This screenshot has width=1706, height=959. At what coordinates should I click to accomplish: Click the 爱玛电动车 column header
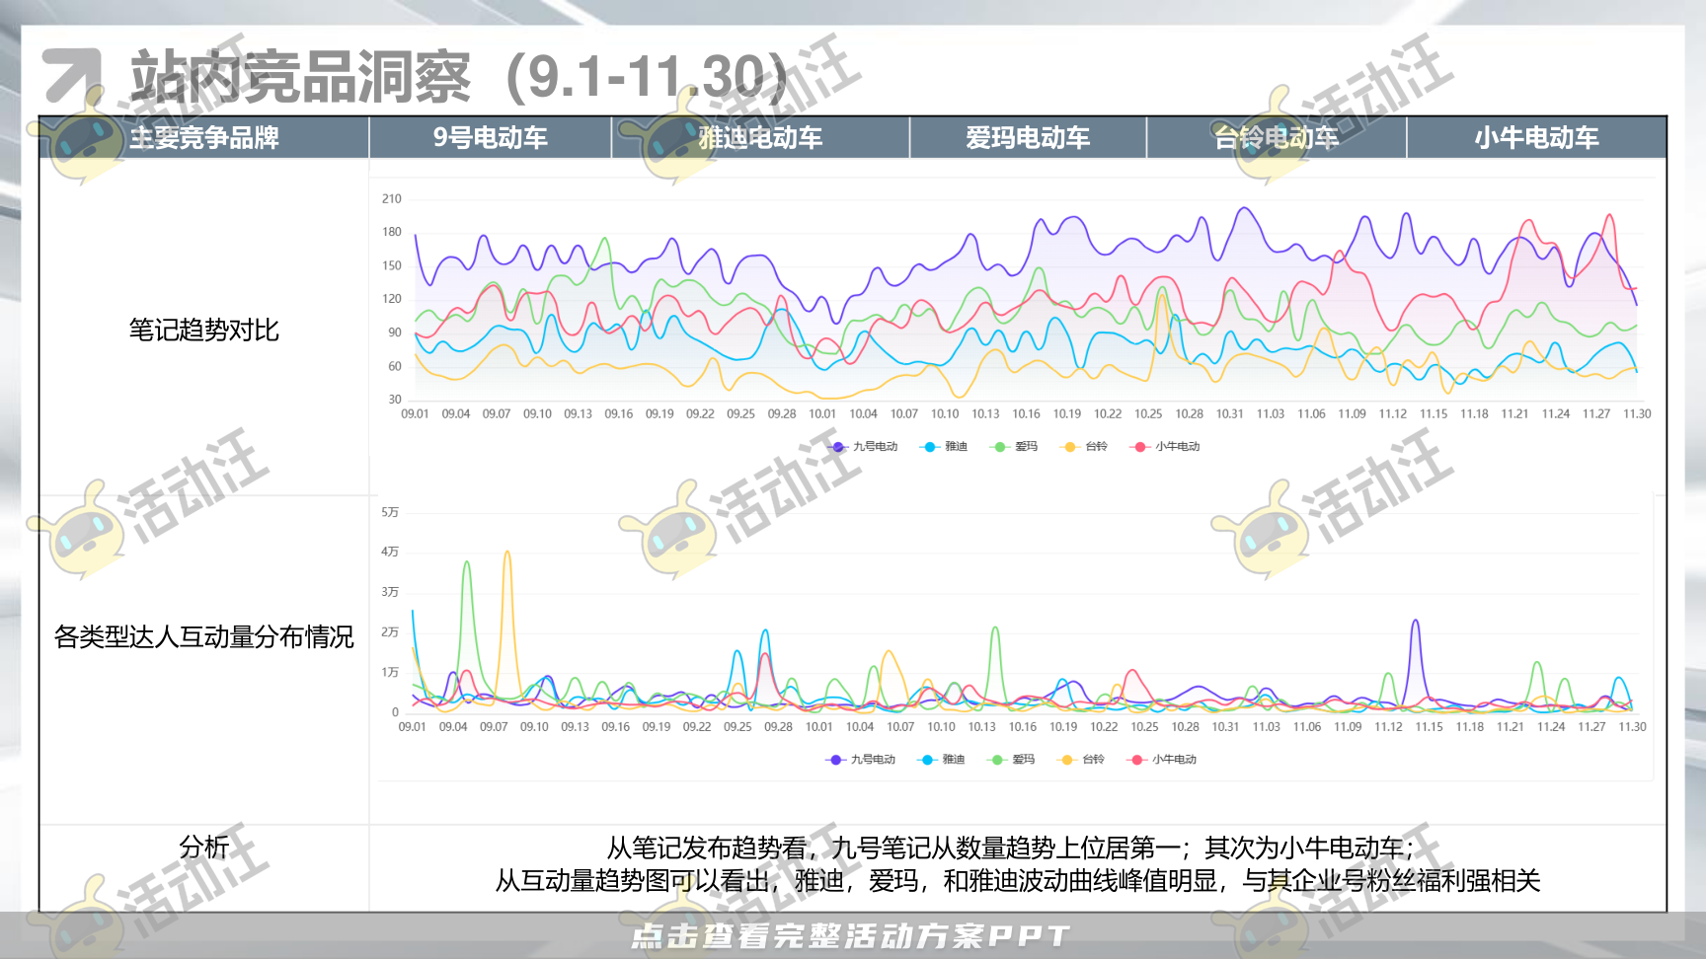coord(1028,137)
